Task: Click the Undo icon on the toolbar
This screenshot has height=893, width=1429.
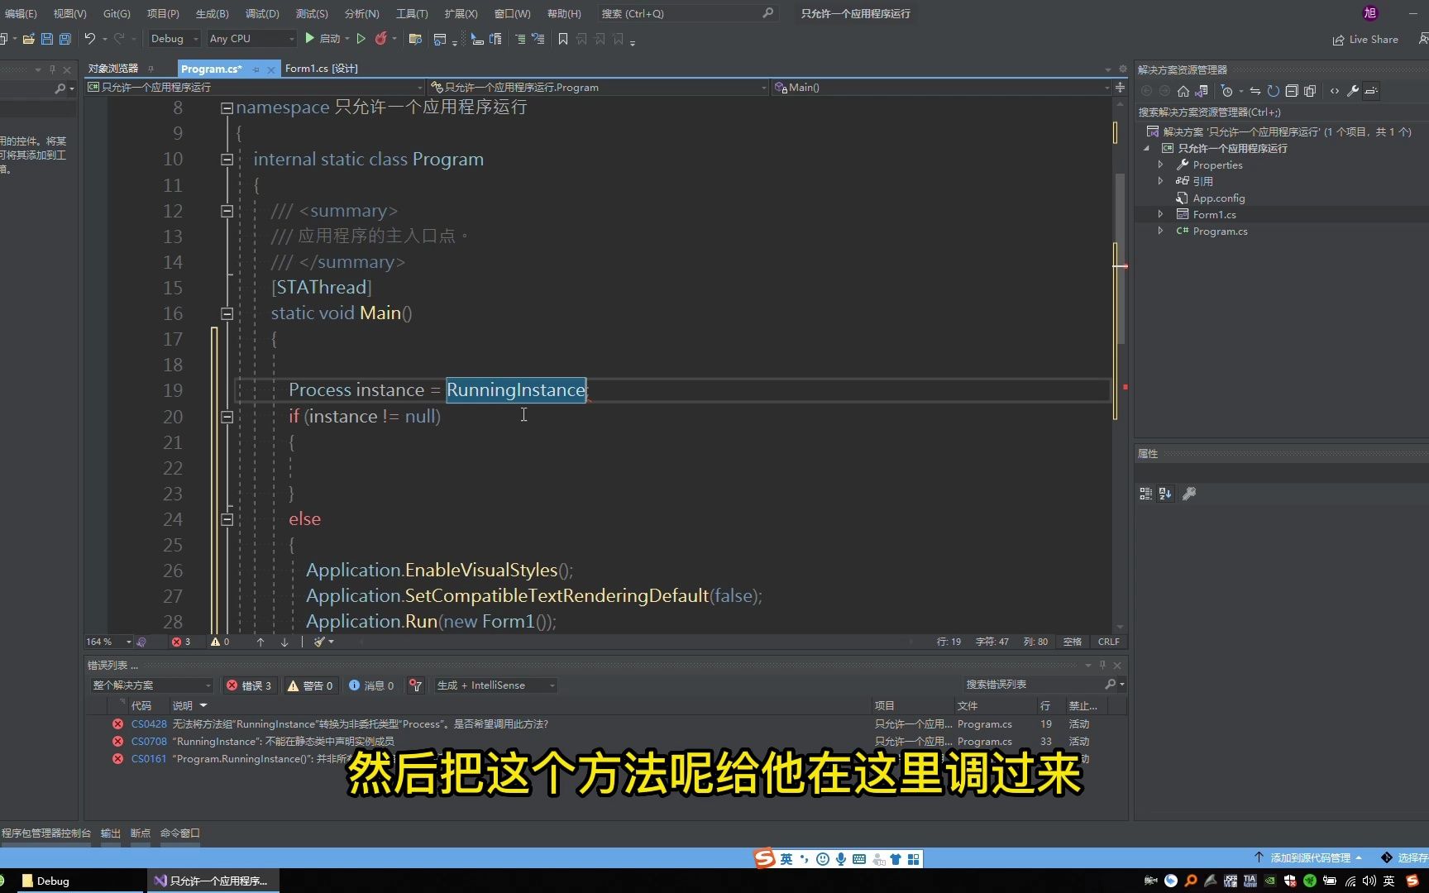Action: pyautogui.click(x=90, y=39)
